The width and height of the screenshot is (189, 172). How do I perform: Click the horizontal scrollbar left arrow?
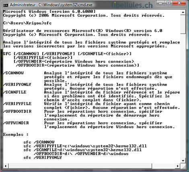tap(6, 166)
